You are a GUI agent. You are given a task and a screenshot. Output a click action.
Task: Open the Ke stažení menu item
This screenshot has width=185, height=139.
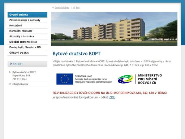click(x=27, y=26)
